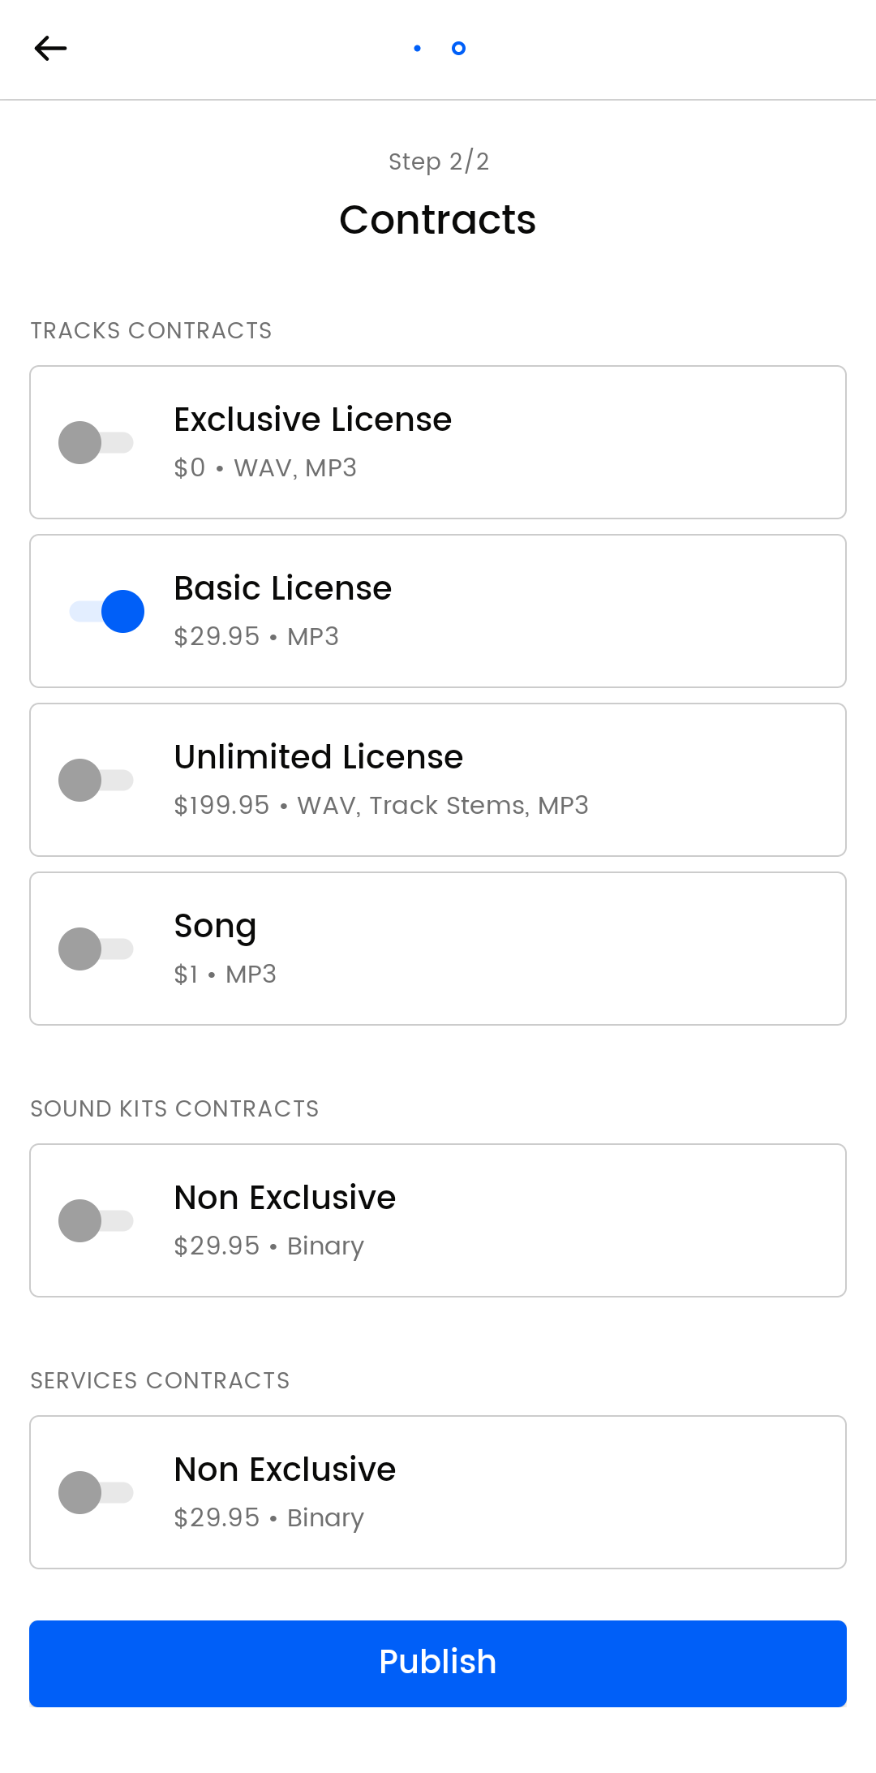Tap the second step indicator circle

458,49
